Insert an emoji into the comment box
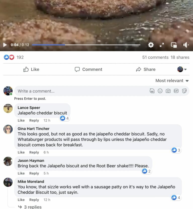Viewport: 193px width, 209px height. click(160, 91)
